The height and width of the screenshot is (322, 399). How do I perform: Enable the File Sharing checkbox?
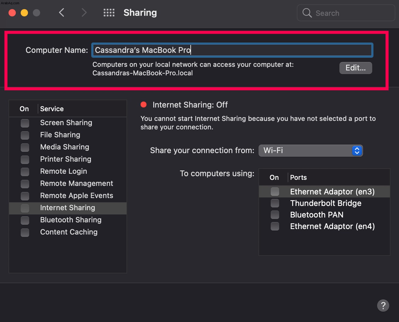point(25,135)
